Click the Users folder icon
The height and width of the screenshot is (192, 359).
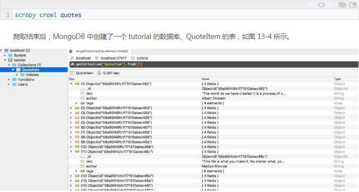click(x=14, y=84)
